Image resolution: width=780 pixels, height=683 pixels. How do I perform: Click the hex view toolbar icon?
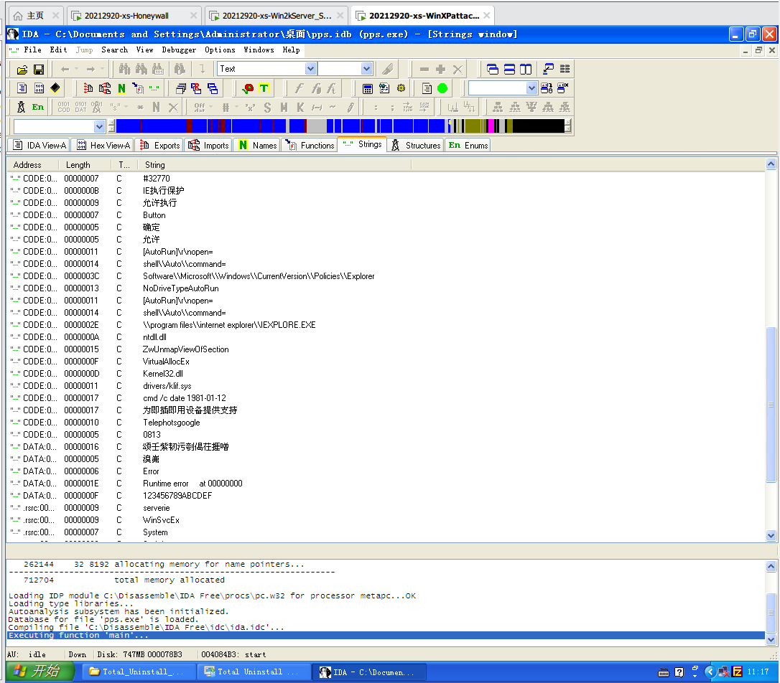(39, 88)
